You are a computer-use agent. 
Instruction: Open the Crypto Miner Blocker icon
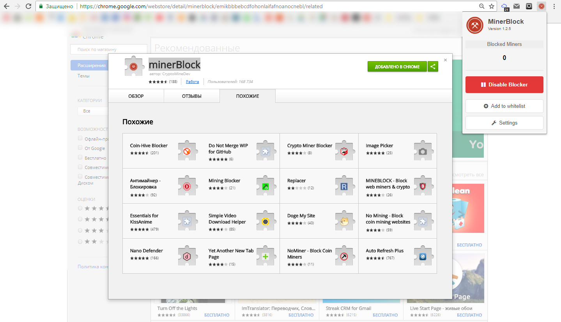click(x=345, y=151)
